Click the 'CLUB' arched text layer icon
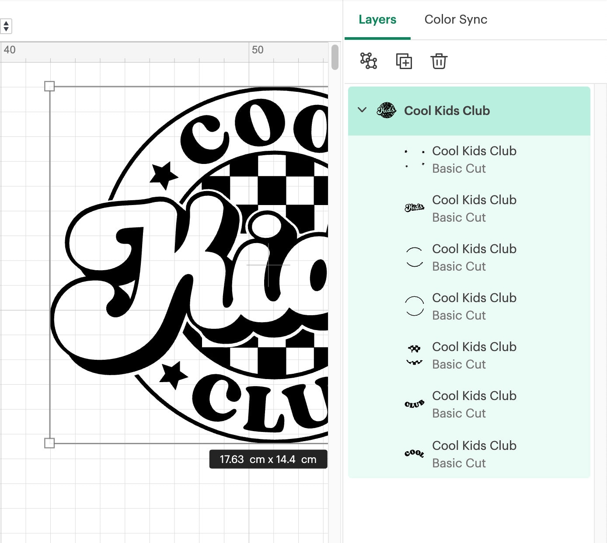Screen dimensions: 607x543 pos(415,404)
